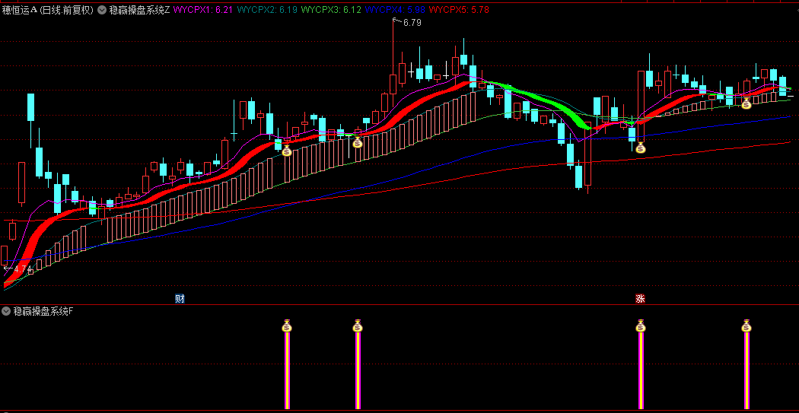The image size is (799, 413).
Task: Click second money bag in 稳赢操盘系统F panel
Action: coord(357,326)
